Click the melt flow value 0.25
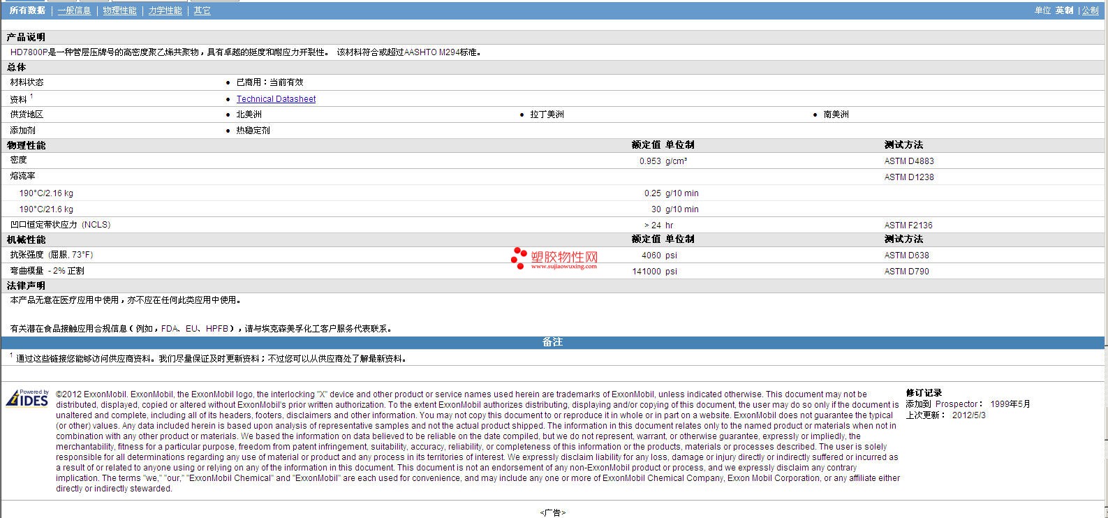 tap(652, 193)
